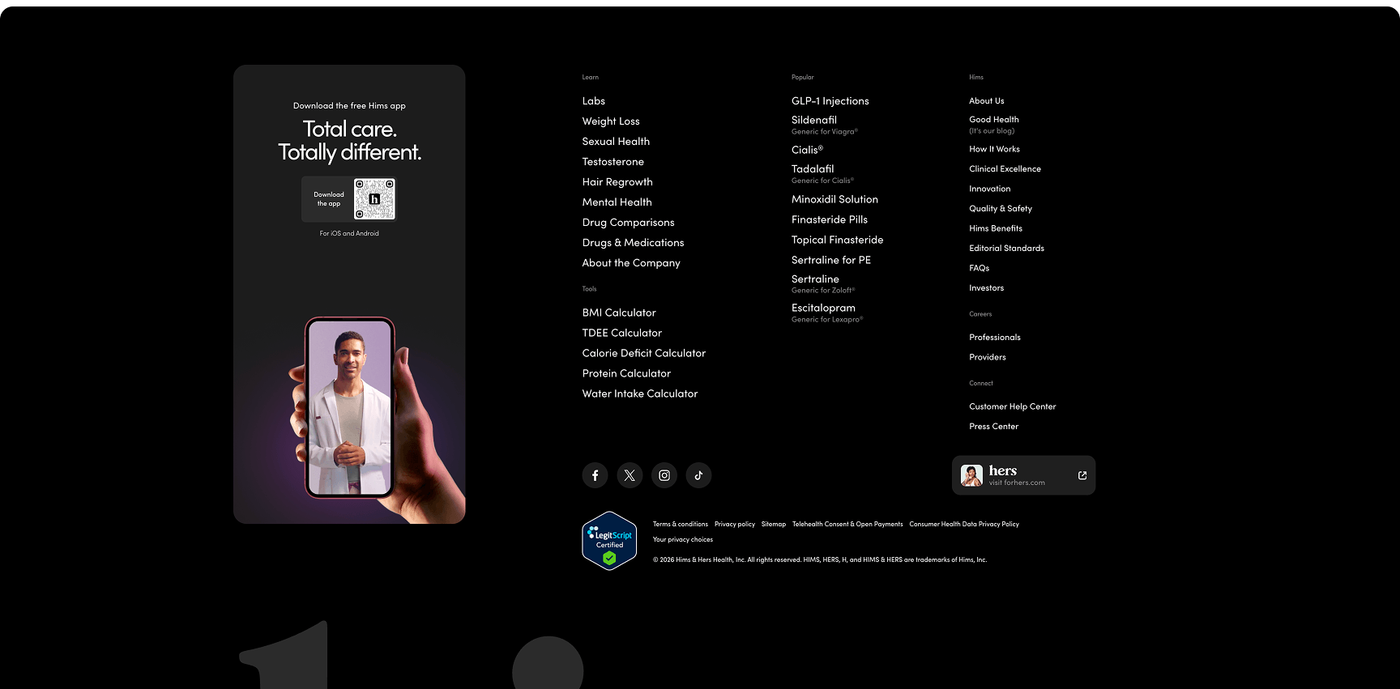Screen dimensions: 1400x689
Task: Open Editorial Standards link
Action: click(x=1006, y=249)
